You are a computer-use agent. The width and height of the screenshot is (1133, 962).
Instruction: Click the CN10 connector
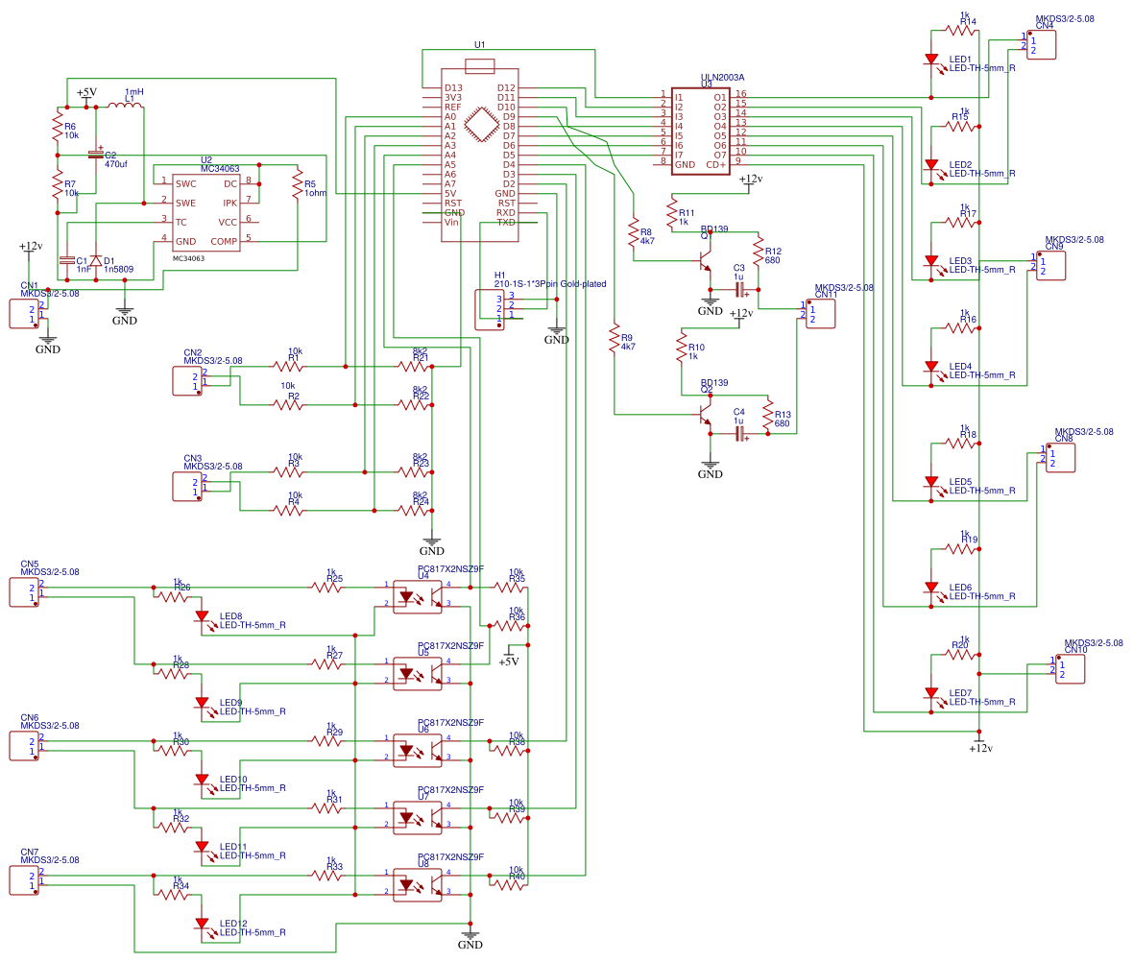(1070, 668)
